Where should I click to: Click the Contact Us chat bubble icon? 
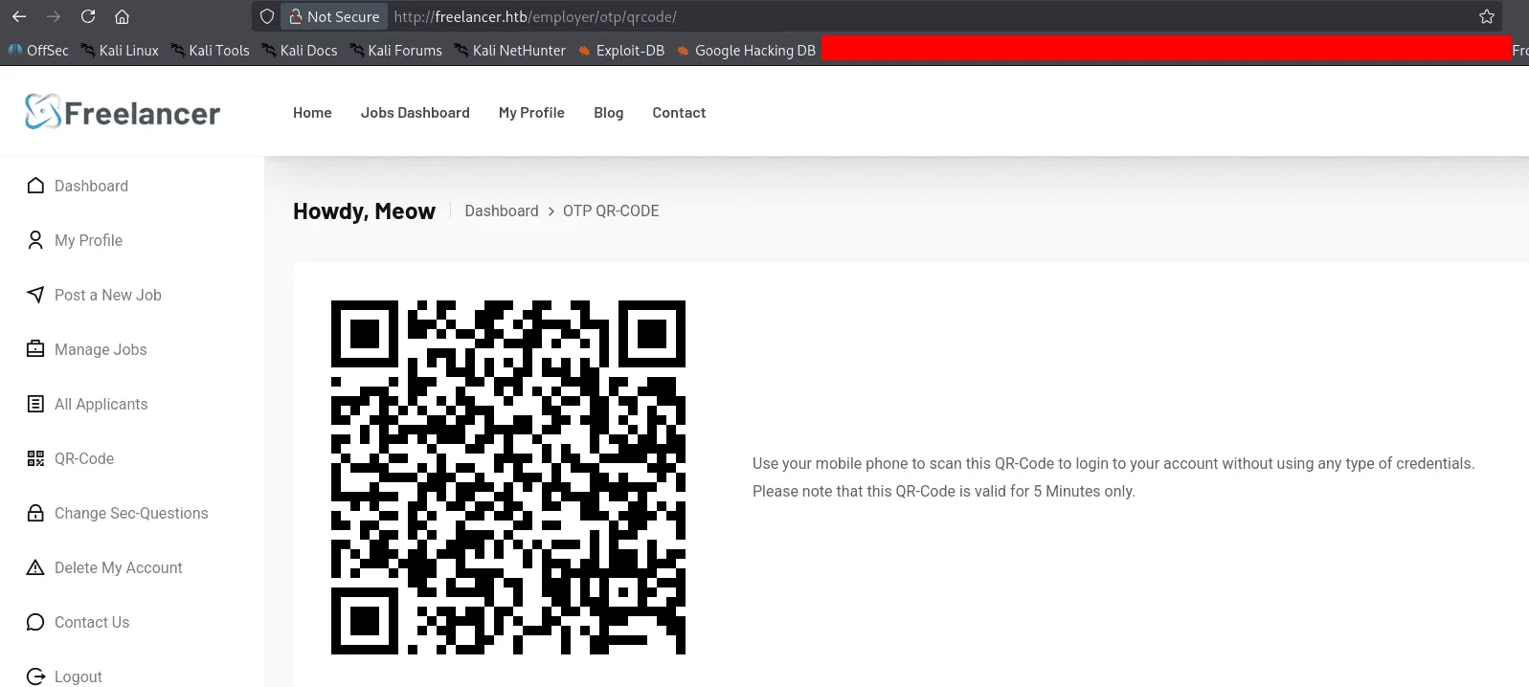click(x=35, y=622)
